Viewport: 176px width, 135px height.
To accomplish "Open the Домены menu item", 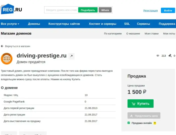I will (x=34, y=24).
